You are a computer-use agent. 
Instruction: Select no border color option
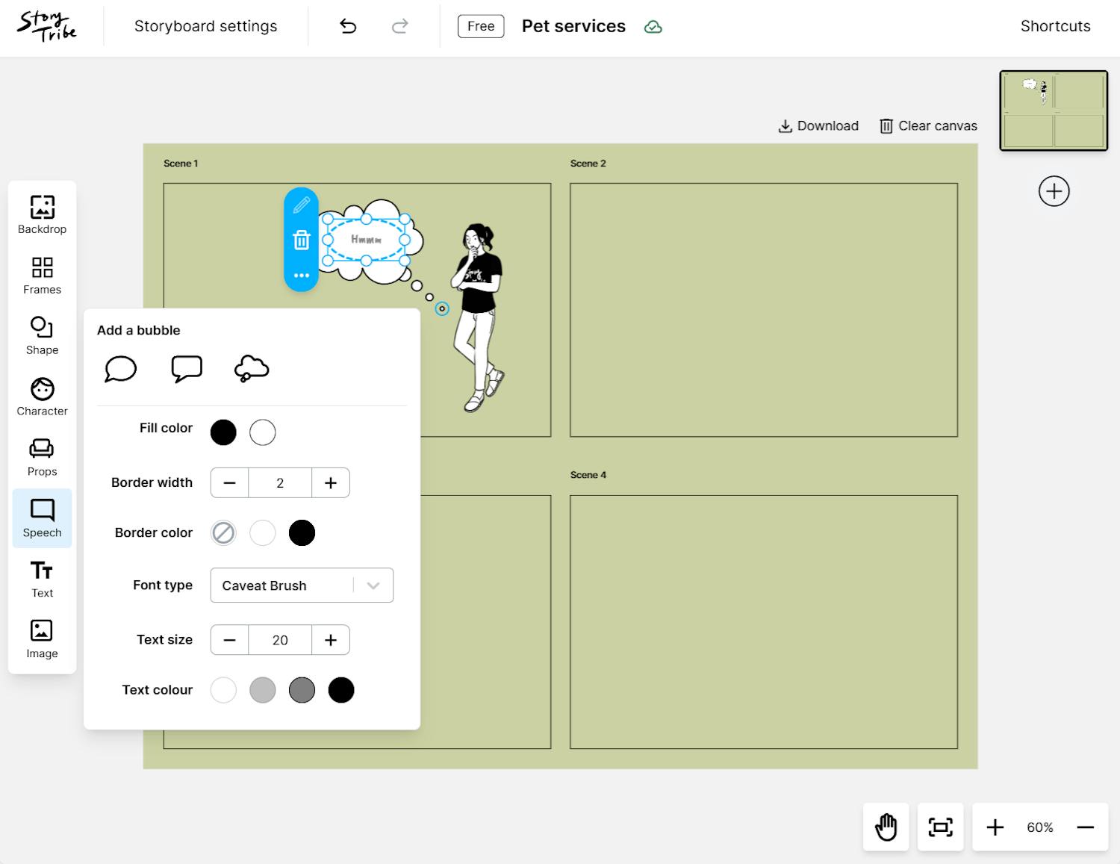tap(223, 533)
